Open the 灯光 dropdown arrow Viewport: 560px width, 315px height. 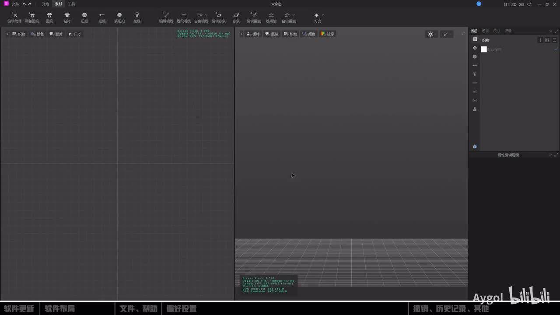[x=323, y=15]
